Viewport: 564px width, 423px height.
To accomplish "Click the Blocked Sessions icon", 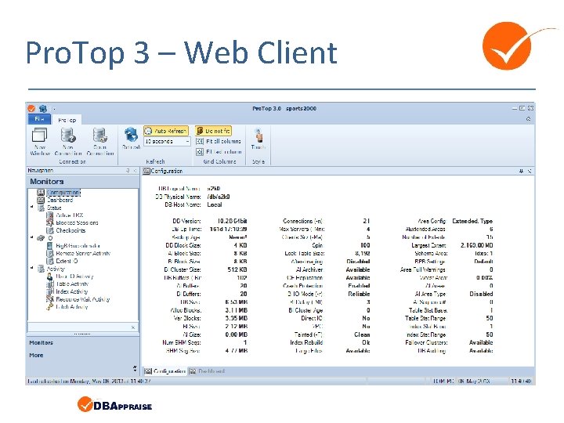I will point(50,222).
